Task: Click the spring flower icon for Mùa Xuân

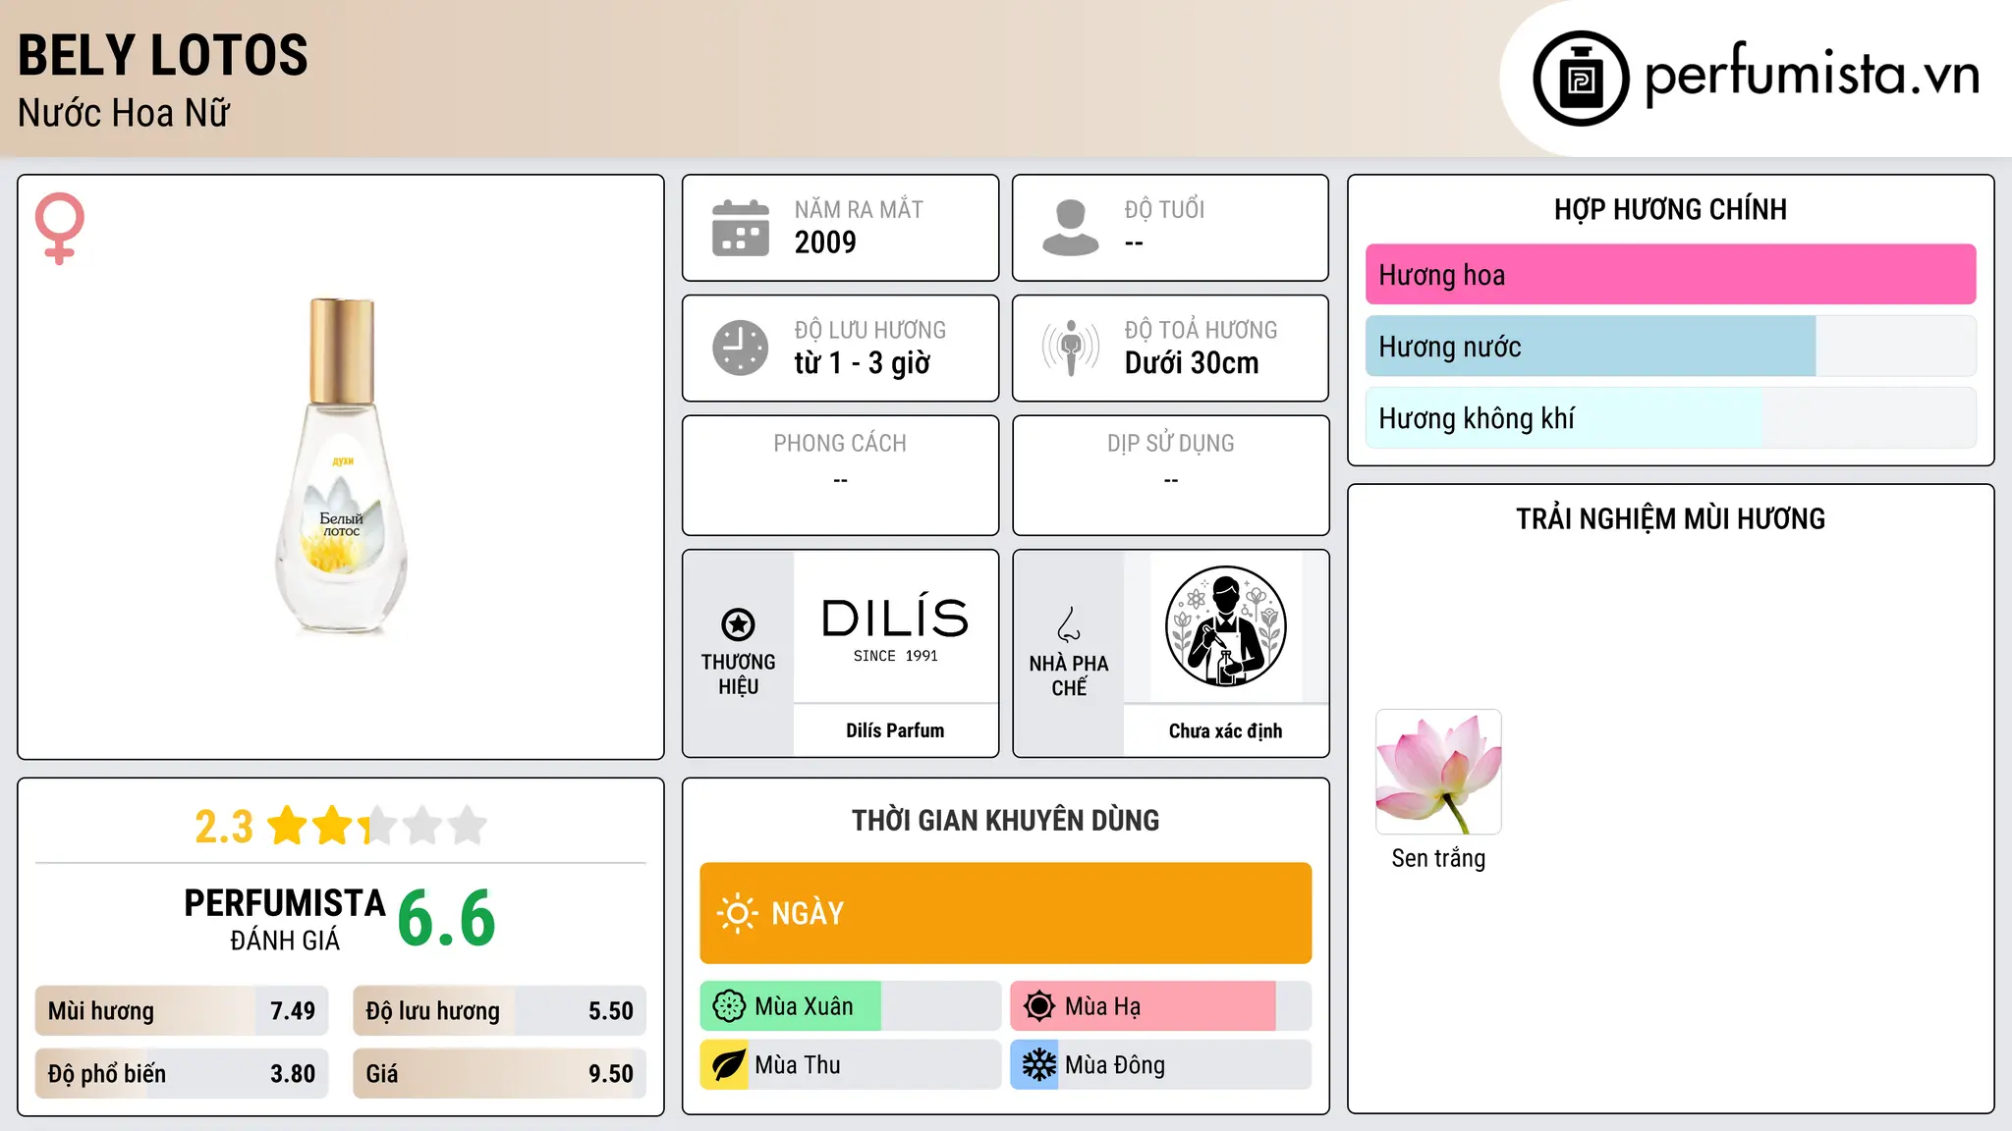Action: point(729,1006)
